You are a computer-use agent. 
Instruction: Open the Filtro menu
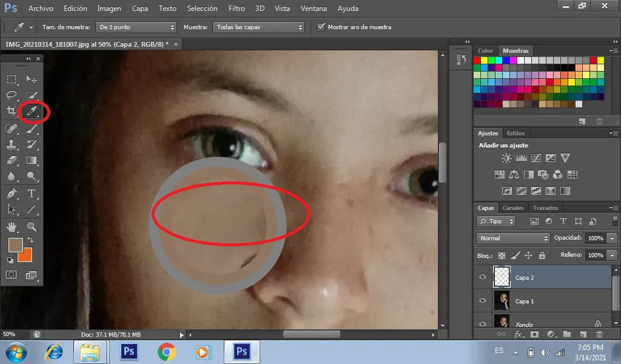click(x=237, y=8)
